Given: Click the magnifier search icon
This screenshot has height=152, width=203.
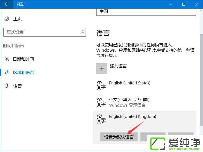Looking at the screenshot, I should 82,32.
